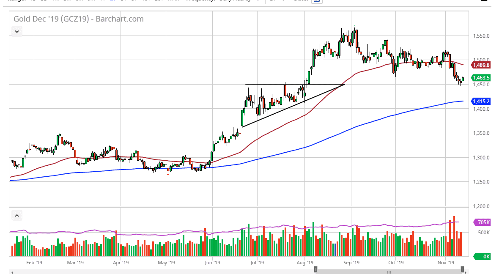499x274 pixels.
Task: Click the red 1,489.8 price flag
Action: click(482, 65)
